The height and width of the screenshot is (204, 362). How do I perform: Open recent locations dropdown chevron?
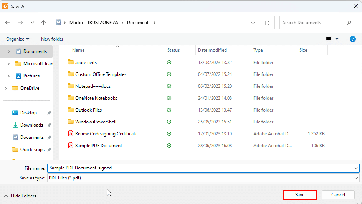tap(32, 23)
